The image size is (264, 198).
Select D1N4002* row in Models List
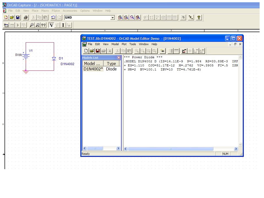point(93,69)
